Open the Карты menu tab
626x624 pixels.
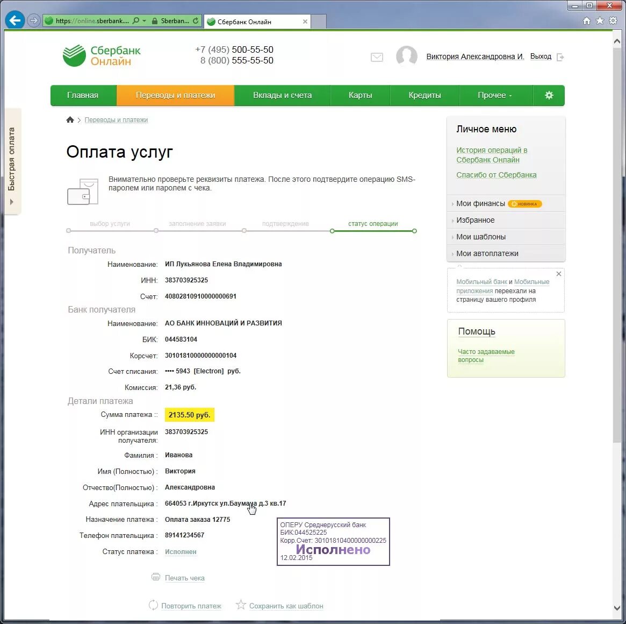point(360,95)
